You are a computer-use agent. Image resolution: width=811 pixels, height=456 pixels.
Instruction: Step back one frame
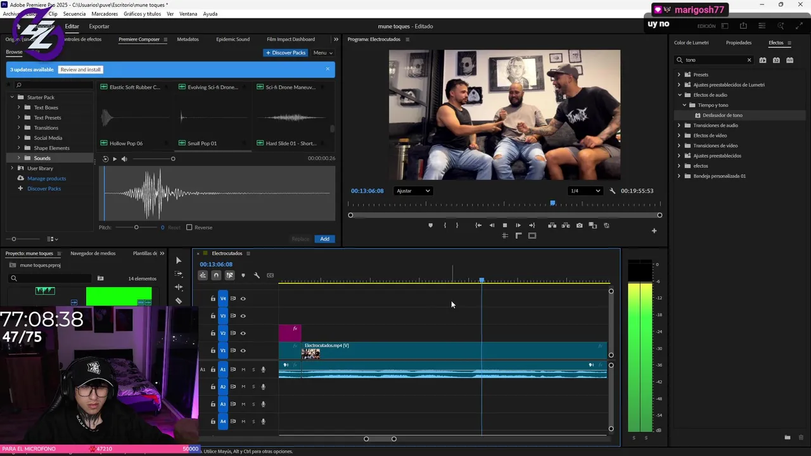(492, 225)
